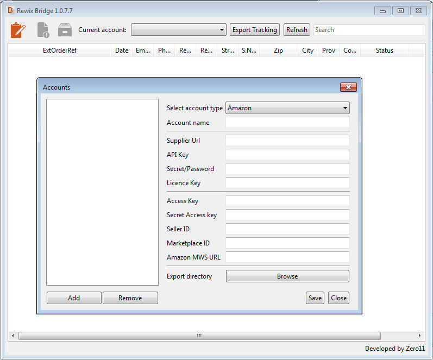Click the Account name field

coord(287,123)
